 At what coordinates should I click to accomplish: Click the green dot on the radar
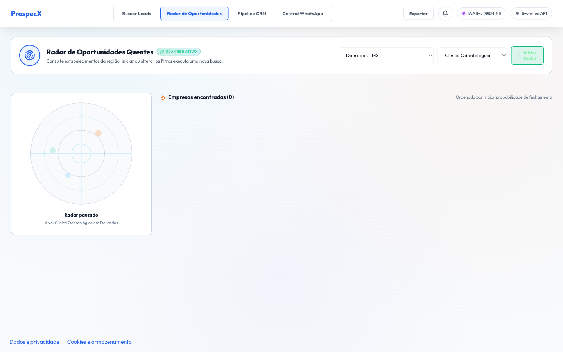(x=53, y=150)
